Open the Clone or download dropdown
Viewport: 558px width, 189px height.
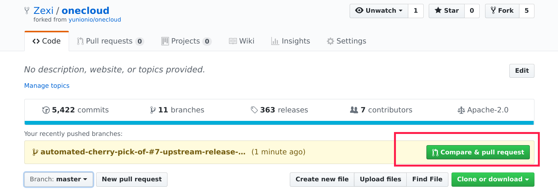pos(492,179)
